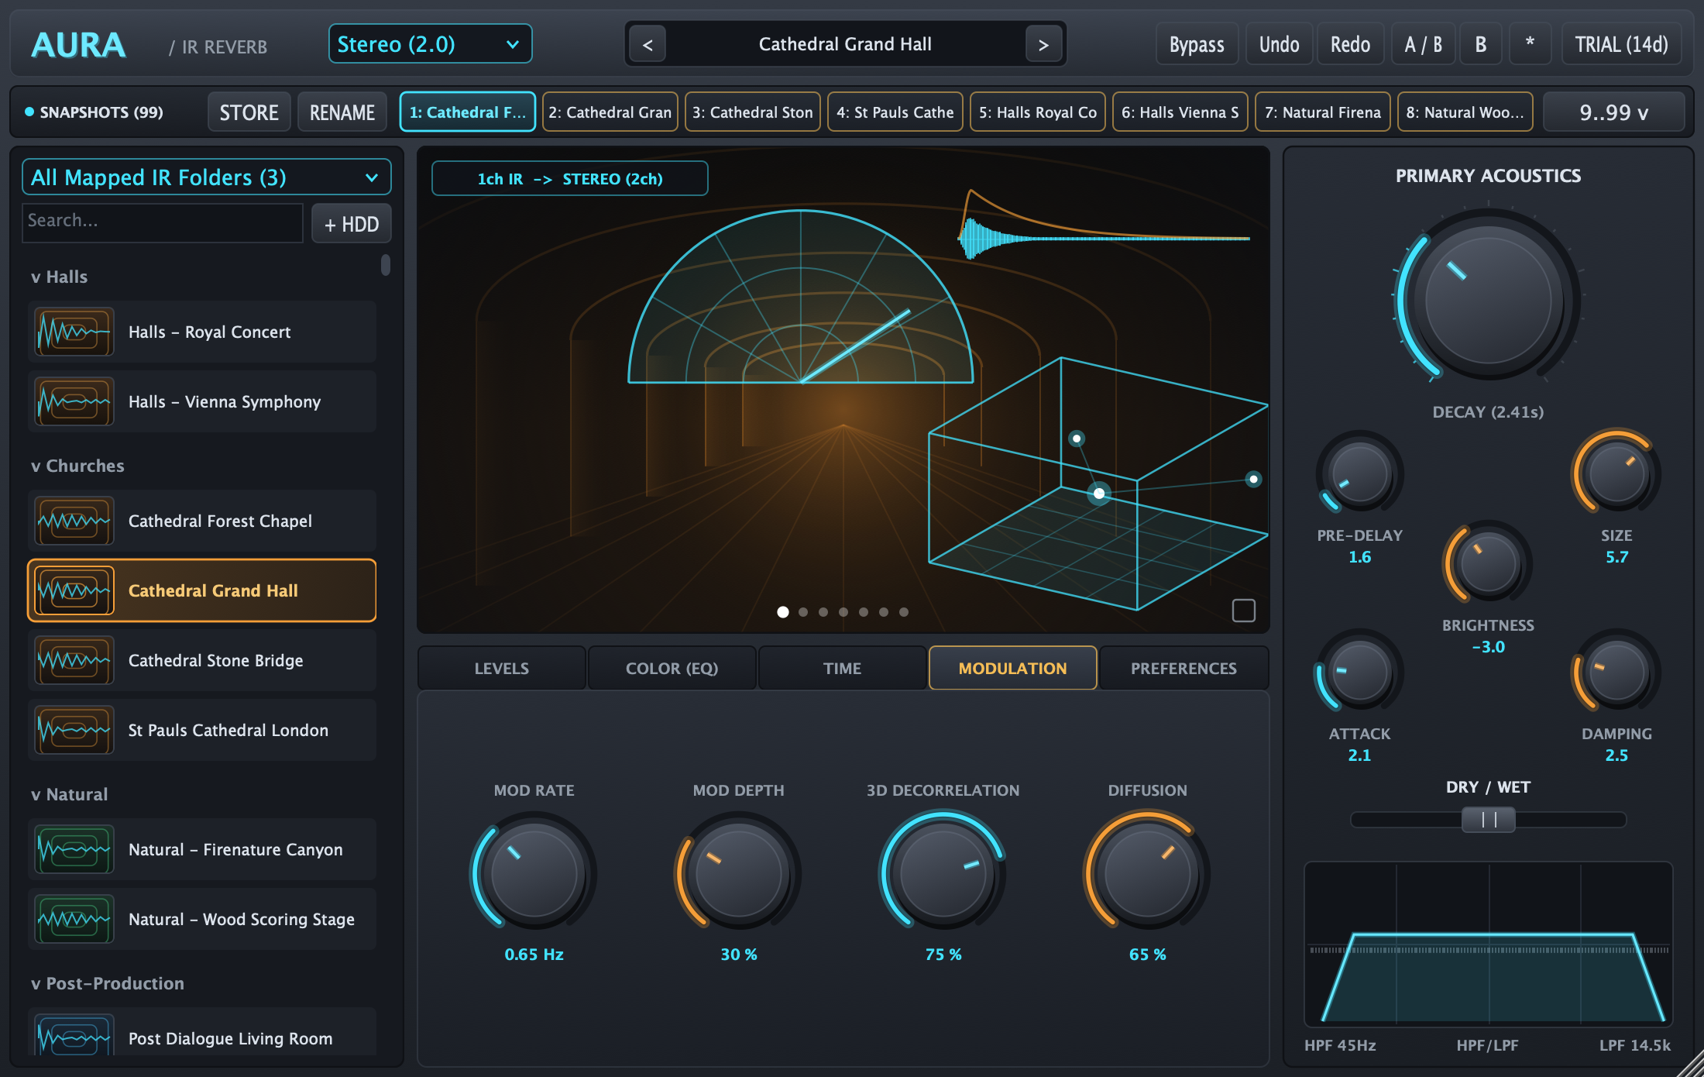Click the + HDD button
This screenshot has height=1077, width=1704.
[x=352, y=224]
